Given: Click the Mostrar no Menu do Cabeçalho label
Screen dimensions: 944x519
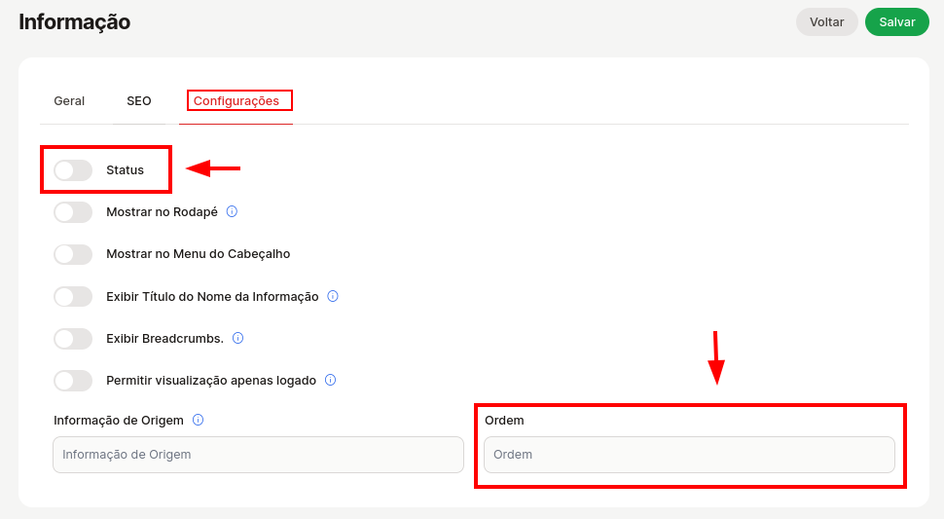Looking at the screenshot, I should (x=199, y=254).
